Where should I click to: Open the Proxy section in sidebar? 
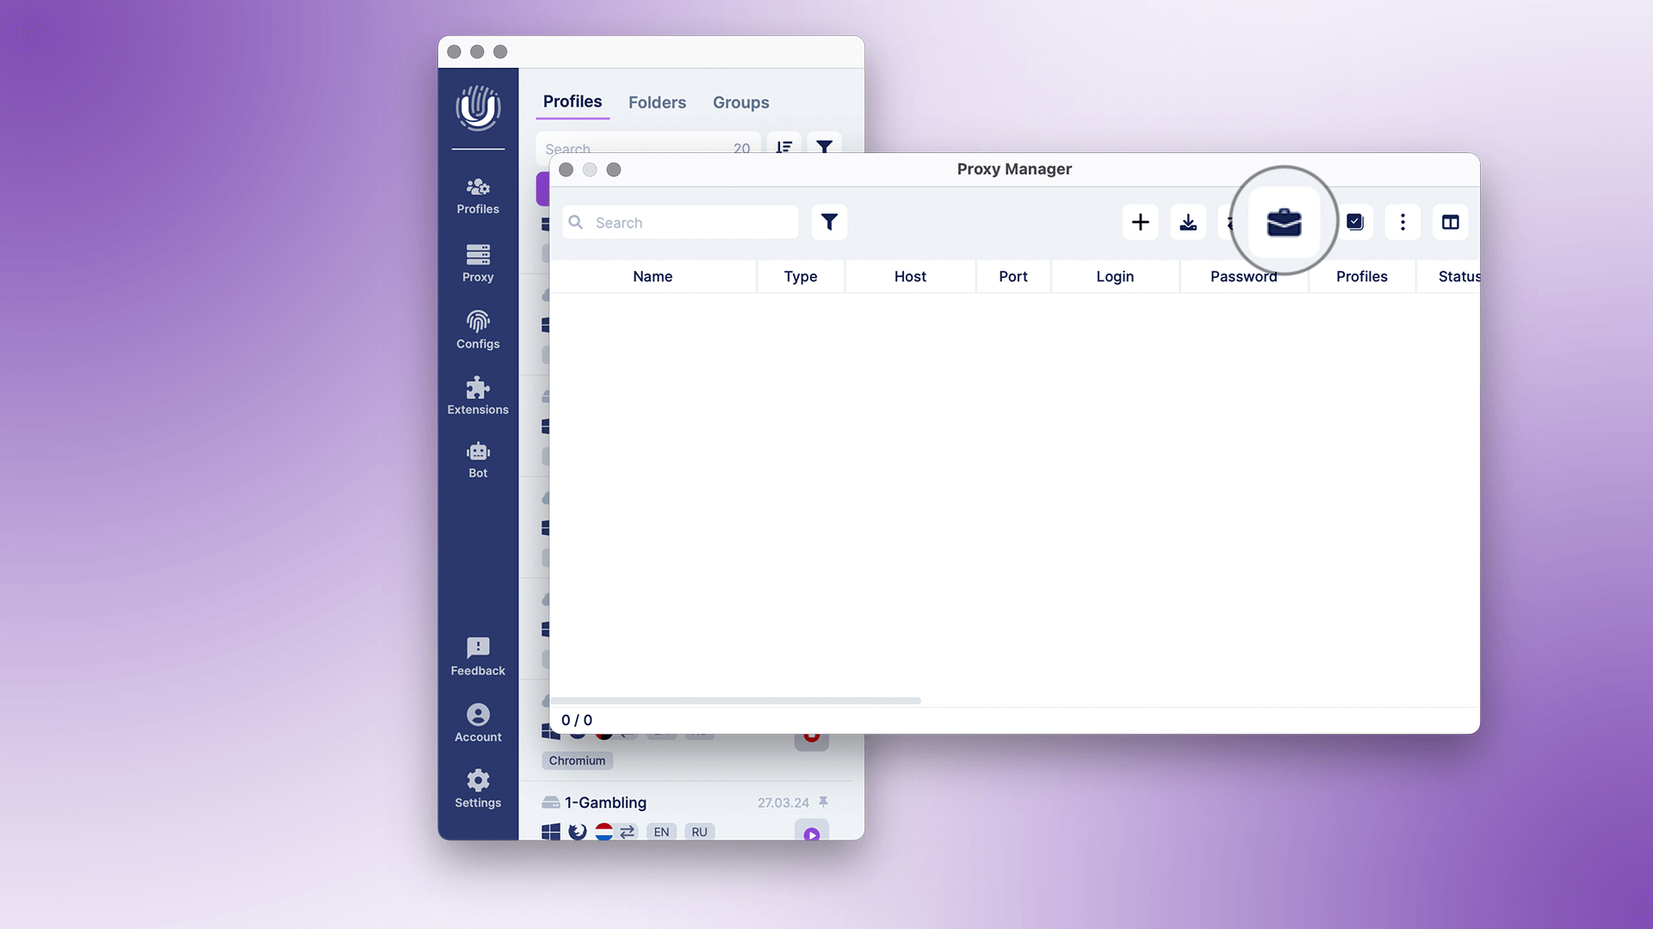[x=478, y=262]
